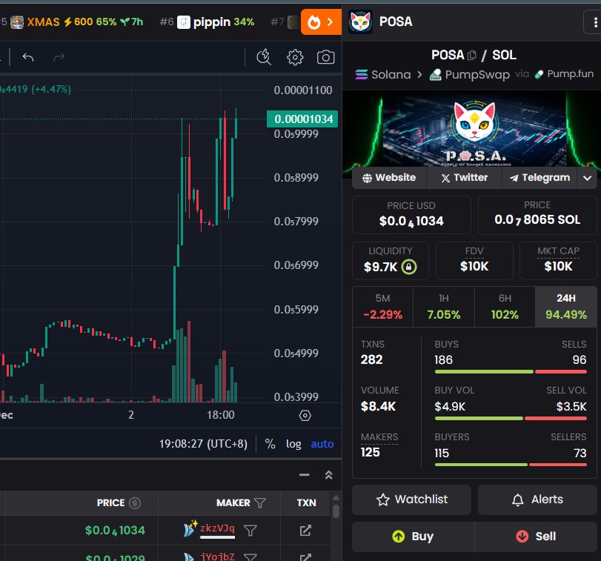
Task: Select the 1H timeframe tab
Action: point(443,307)
